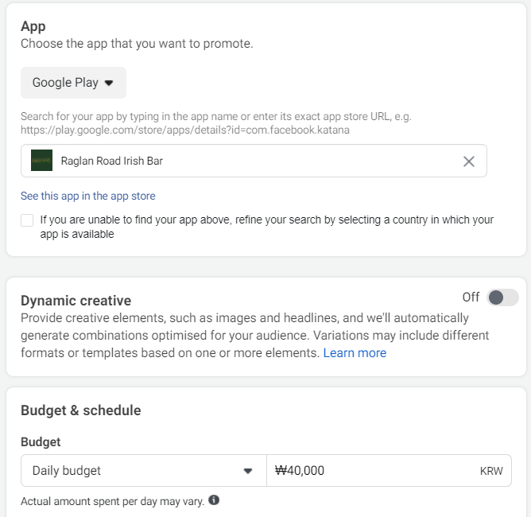Open See this app in the app store

[88, 196]
